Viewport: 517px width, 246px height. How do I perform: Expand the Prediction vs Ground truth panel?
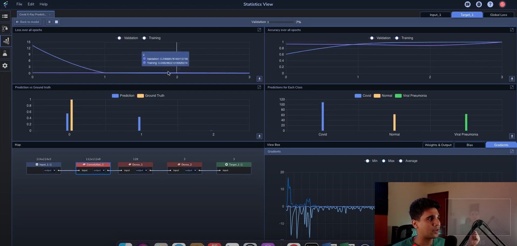tap(259, 87)
